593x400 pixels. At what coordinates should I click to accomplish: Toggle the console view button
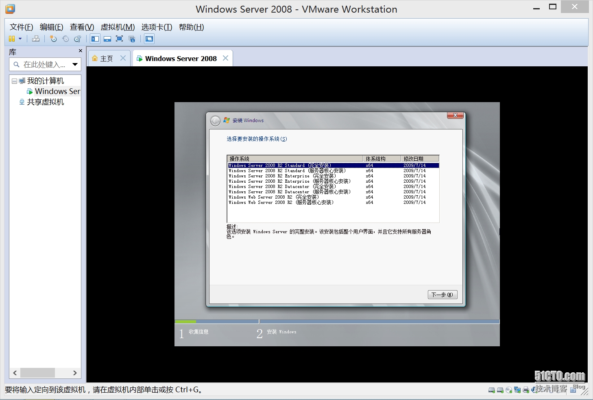149,39
